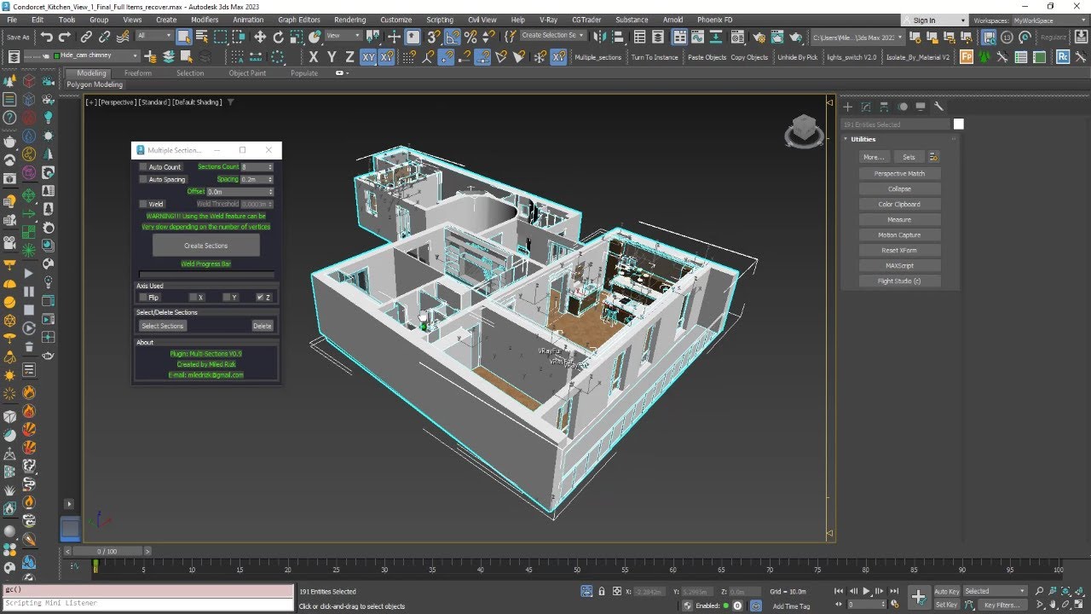Screen dimensions: 1091x614
Task: Collapse the Utilities rollout
Action: click(863, 139)
